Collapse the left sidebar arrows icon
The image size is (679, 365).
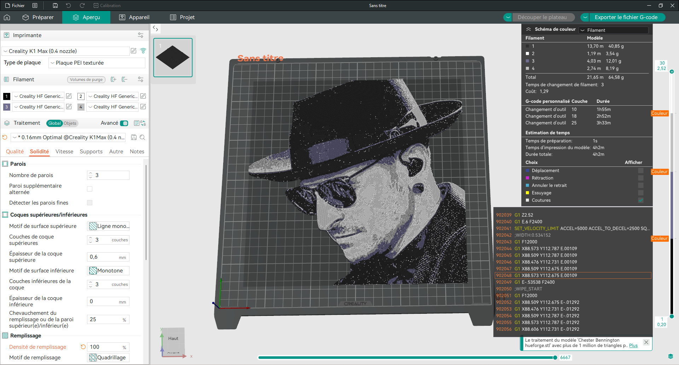coord(155,29)
